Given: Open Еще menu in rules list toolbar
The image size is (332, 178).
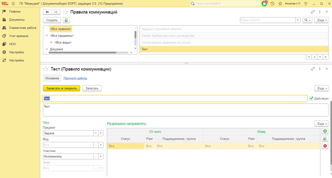Looking at the screenshot, I should 321,20.
